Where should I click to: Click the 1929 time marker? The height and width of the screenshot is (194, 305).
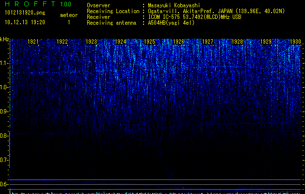pyautogui.click(x=266, y=42)
